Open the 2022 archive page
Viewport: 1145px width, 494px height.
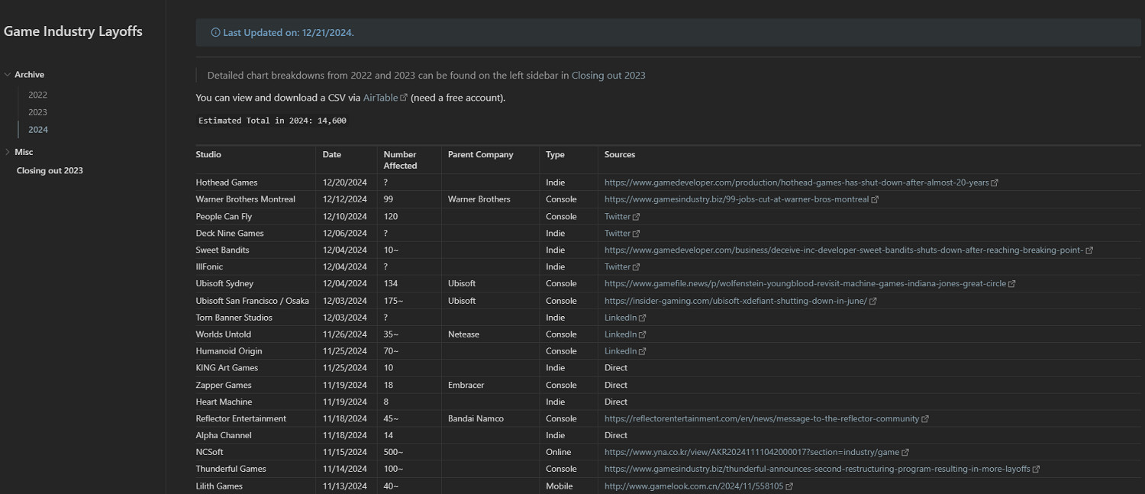pyautogui.click(x=37, y=95)
